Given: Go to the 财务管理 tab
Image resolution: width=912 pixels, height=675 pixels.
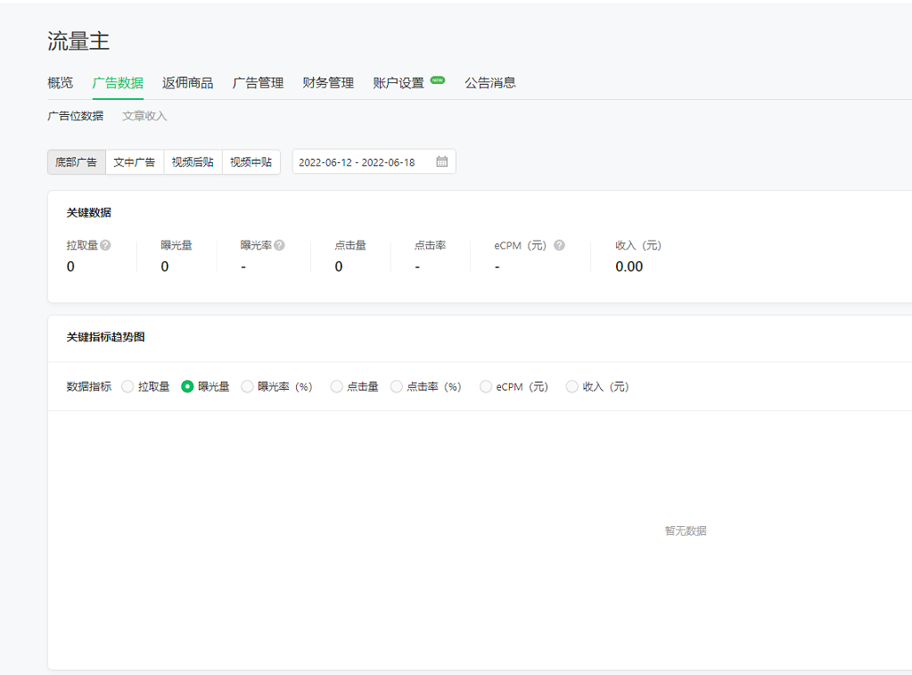Looking at the screenshot, I should (328, 83).
